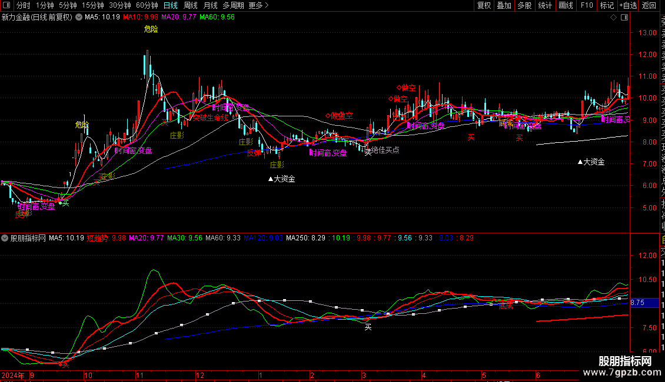Open dropdown left of 股朋指标网 indicator name

5,238
